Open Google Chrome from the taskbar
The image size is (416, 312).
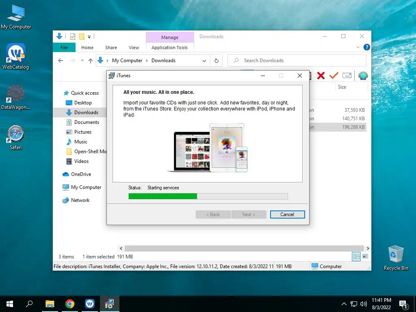click(x=69, y=304)
